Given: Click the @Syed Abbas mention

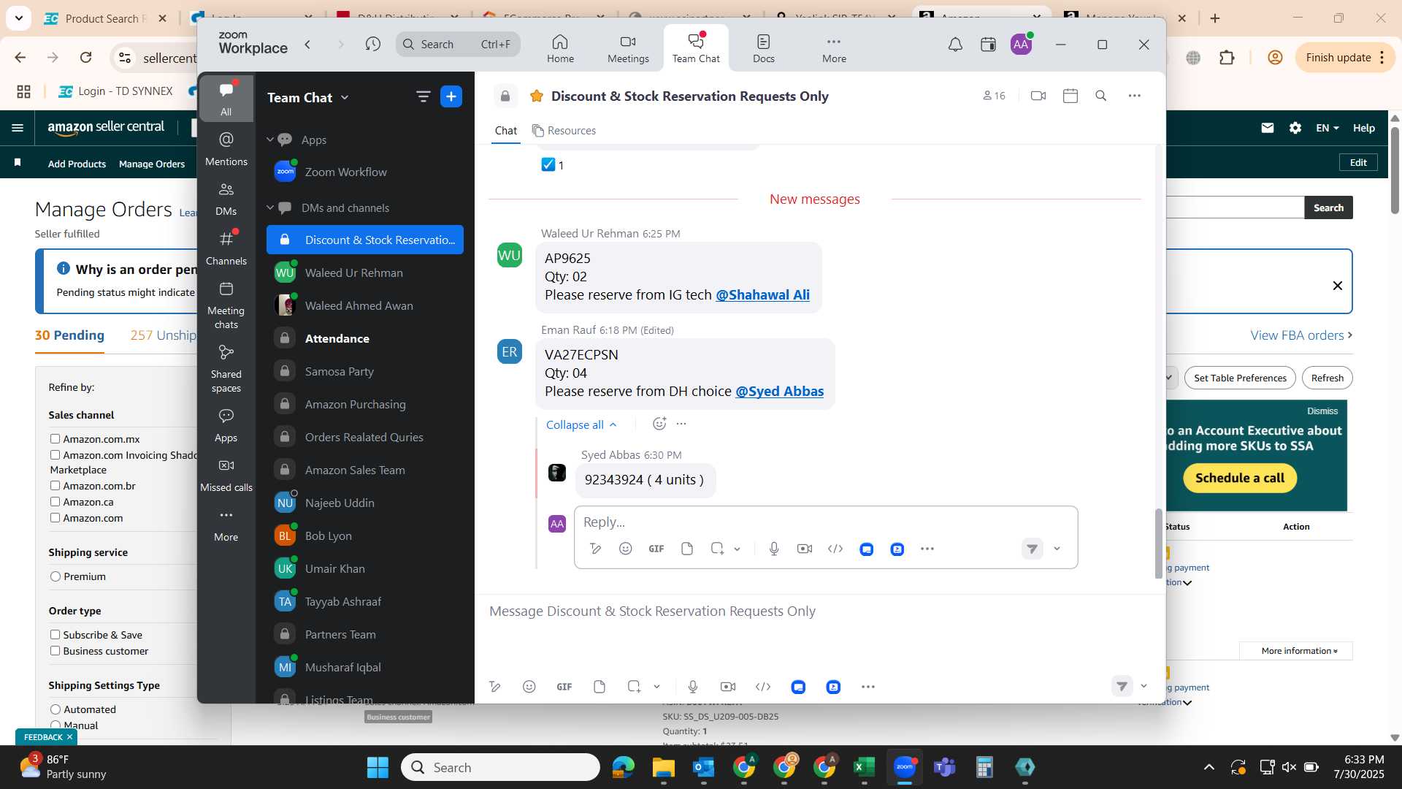Looking at the screenshot, I should pos(779,391).
